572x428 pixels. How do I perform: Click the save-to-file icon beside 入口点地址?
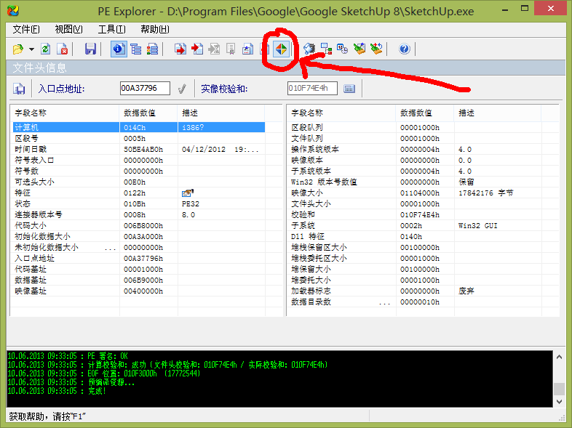[x=19, y=89]
